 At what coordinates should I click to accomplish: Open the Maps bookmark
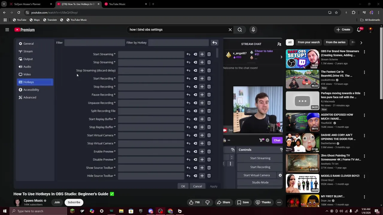pyautogui.click(x=34, y=20)
